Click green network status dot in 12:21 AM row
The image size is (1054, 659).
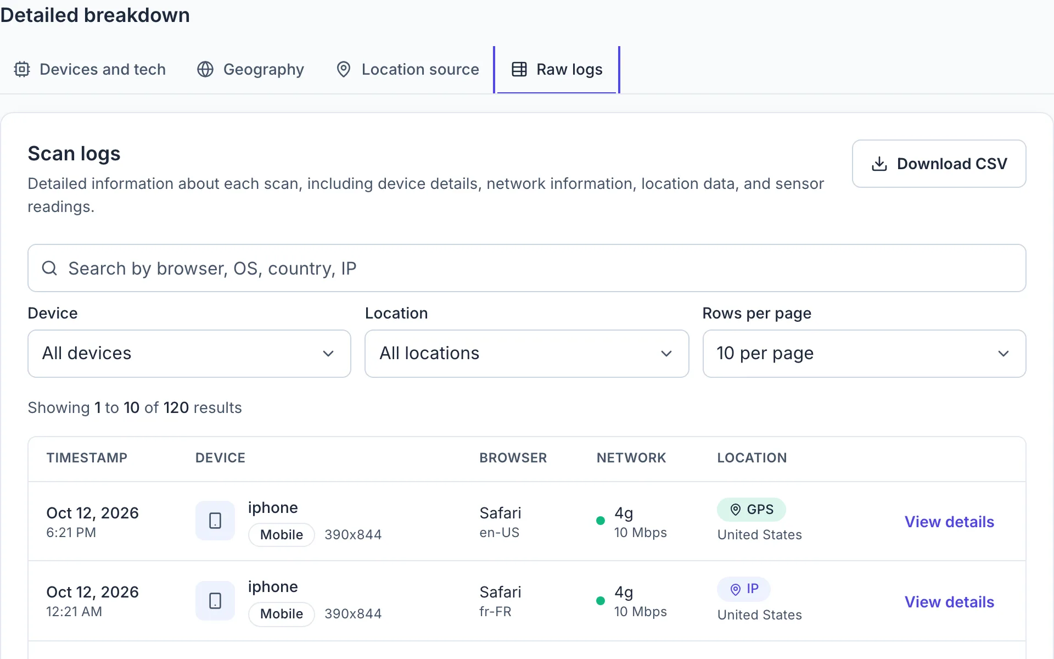(x=601, y=601)
